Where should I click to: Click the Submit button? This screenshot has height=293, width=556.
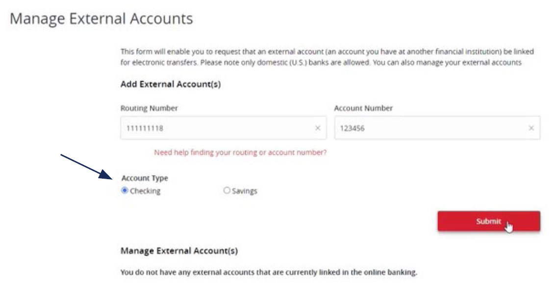click(488, 221)
